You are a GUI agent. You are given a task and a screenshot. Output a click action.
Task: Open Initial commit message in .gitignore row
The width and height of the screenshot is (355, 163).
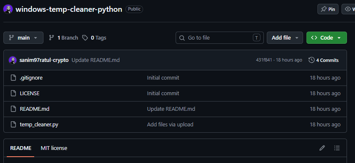click(x=163, y=77)
